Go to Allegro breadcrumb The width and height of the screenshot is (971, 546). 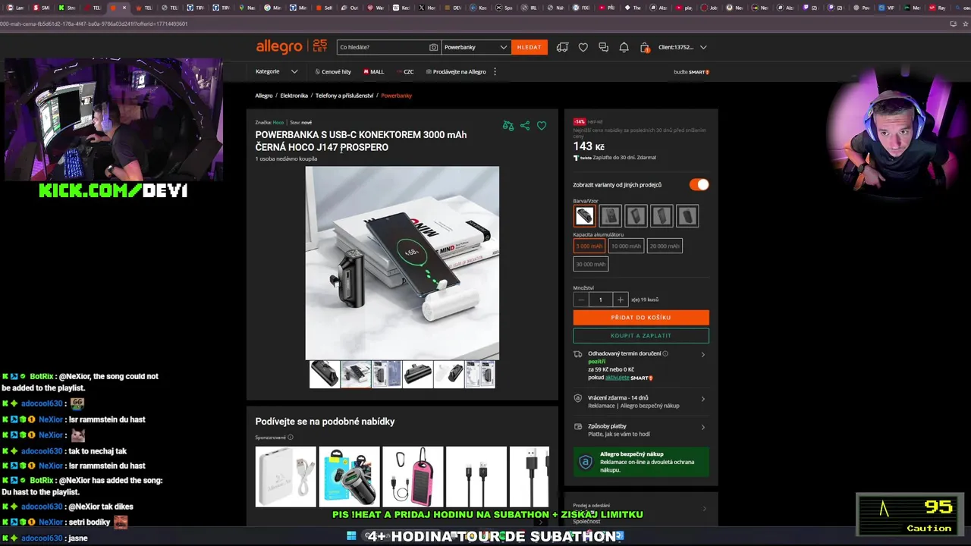(x=264, y=96)
